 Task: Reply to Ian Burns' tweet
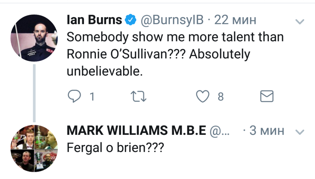74,97
